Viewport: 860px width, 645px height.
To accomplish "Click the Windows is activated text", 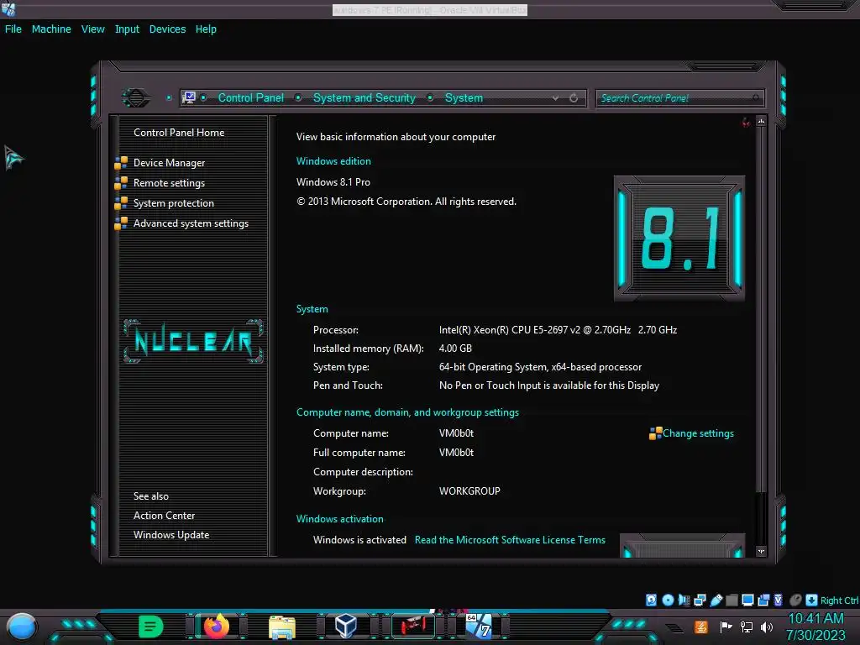I will [x=359, y=540].
